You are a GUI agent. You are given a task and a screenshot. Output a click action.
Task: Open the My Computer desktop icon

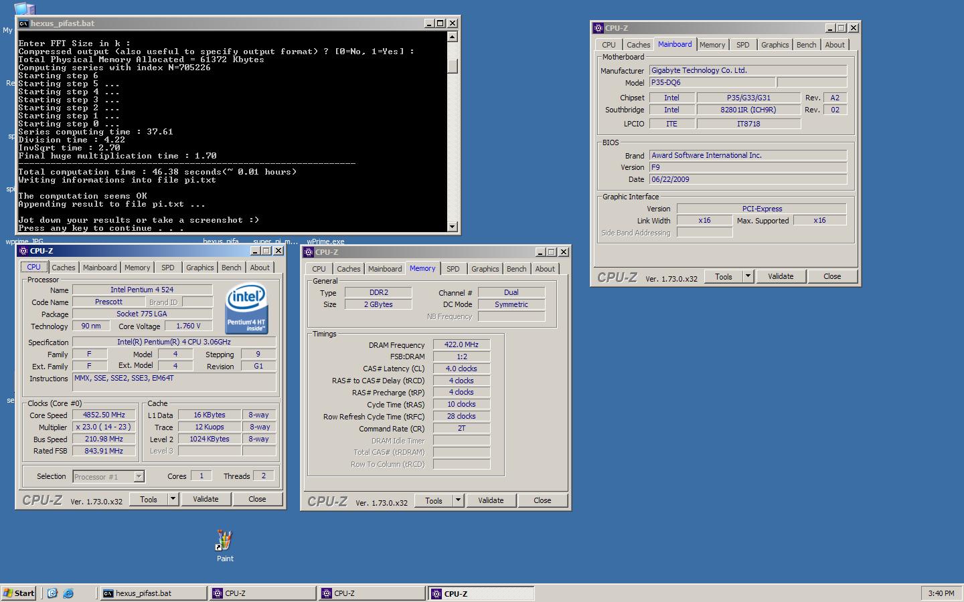(23, 9)
